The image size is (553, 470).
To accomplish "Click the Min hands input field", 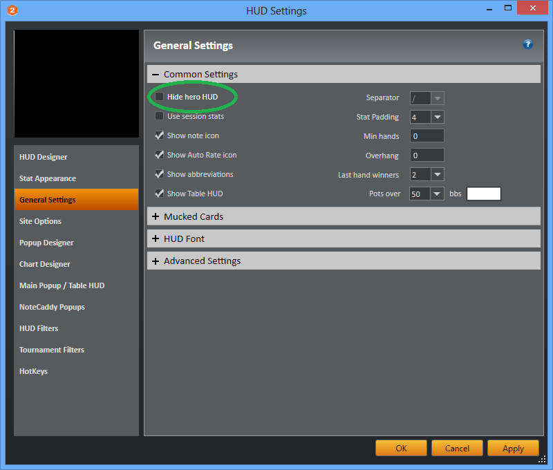I will pyautogui.click(x=427, y=136).
